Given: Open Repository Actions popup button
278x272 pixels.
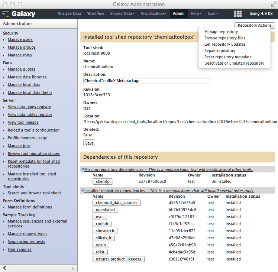Looking at the screenshot, I should click(x=255, y=25).
